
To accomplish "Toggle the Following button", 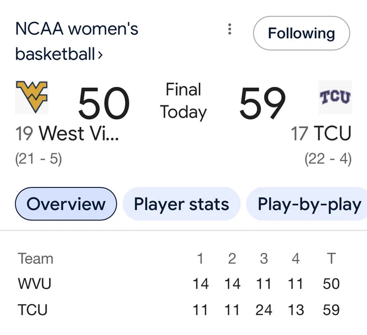I will (x=302, y=33).
